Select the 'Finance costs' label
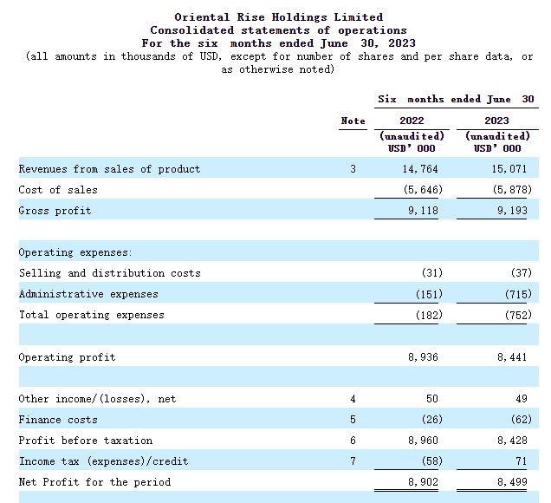The width and height of the screenshot is (551, 503). [58, 420]
